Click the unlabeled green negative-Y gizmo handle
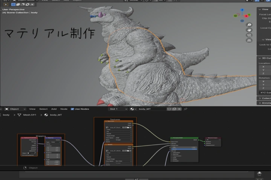 click(x=235, y=16)
